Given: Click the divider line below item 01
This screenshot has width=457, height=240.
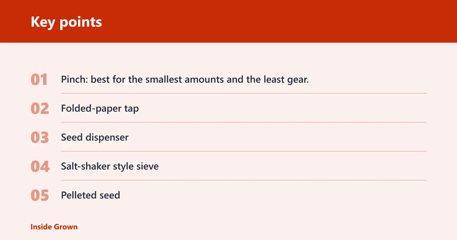Looking at the screenshot, I should [x=244, y=93].
